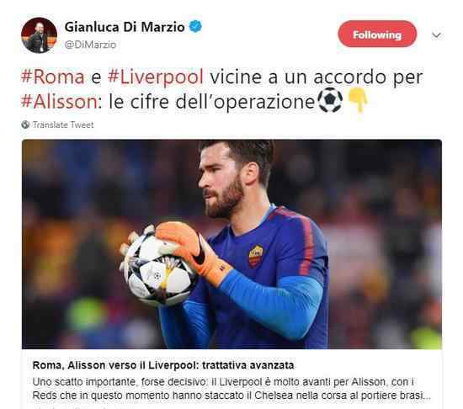The width and height of the screenshot is (463, 409).
Task: Expand the tweet options chevron
Action: pyautogui.click(x=436, y=35)
